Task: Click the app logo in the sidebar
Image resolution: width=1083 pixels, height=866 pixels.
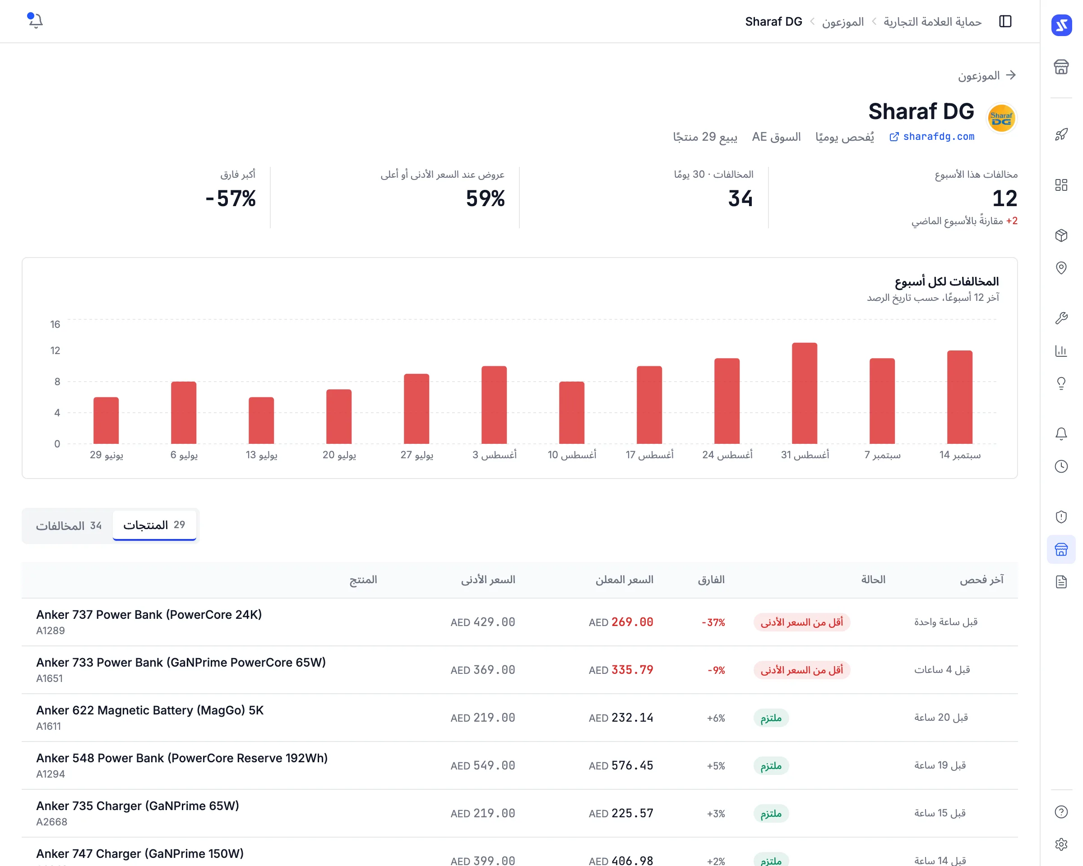Action: coord(1061,25)
